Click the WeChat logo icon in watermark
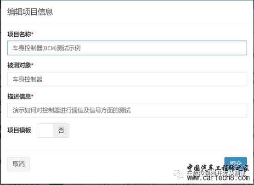The height and width of the screenshot is (185, 254). pyautogui.click(x=178, y=173)
